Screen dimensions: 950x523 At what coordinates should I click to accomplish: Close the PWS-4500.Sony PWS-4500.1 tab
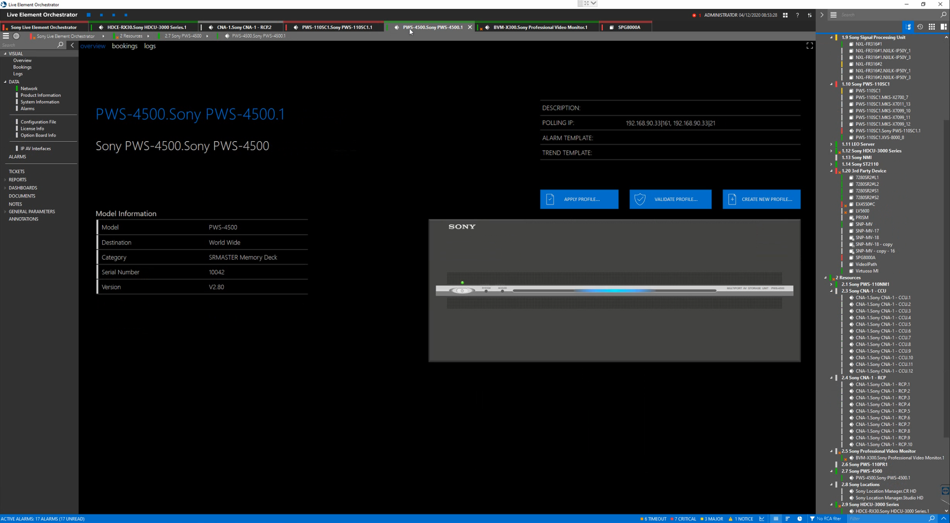point(470,27)
